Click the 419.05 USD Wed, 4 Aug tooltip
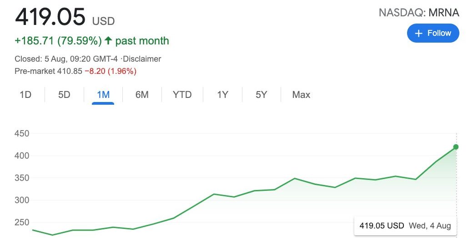Viewport: 468px width, 238px height. click(x=405, y=225)
